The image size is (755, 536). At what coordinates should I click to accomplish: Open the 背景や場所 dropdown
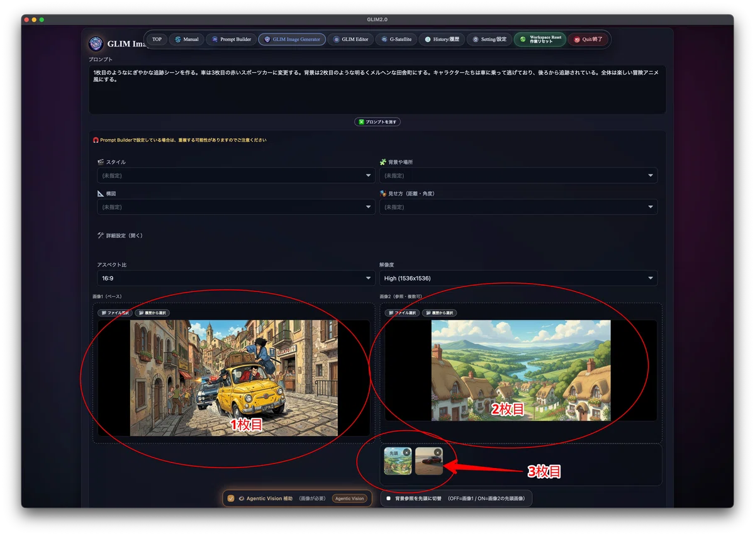[x=518, y=176]
